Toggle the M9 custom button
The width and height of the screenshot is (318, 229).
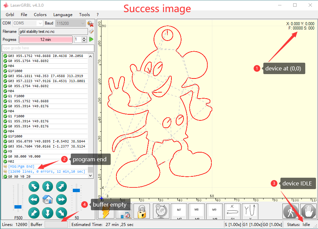(x=215, y=212)
